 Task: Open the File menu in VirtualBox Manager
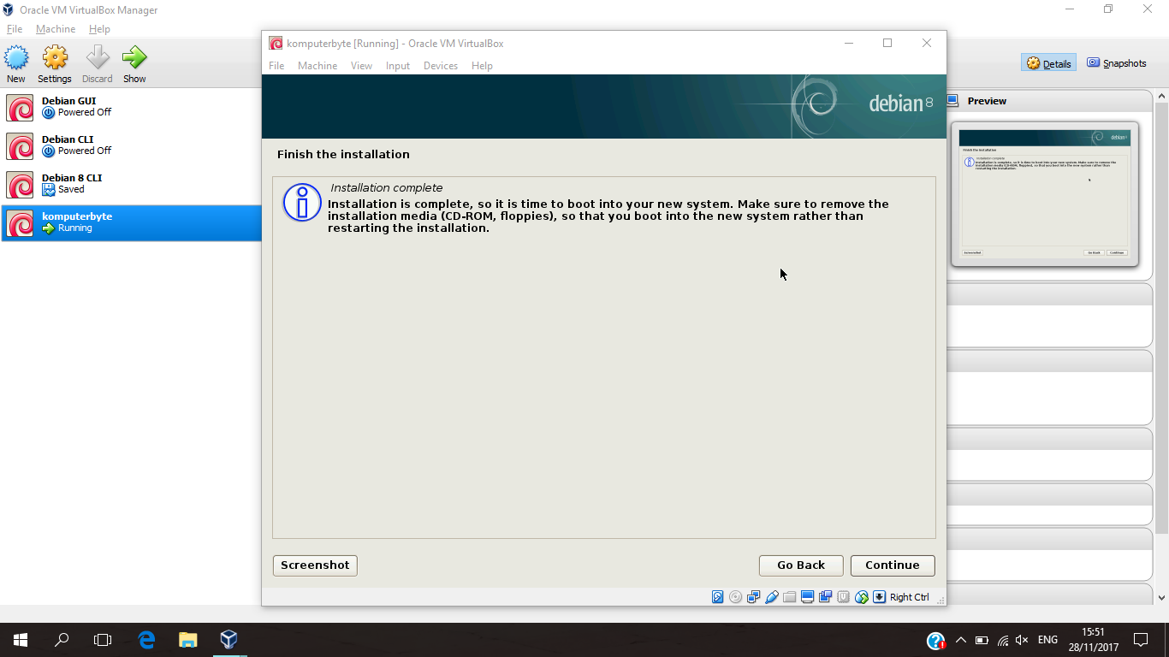pos(15,29)
